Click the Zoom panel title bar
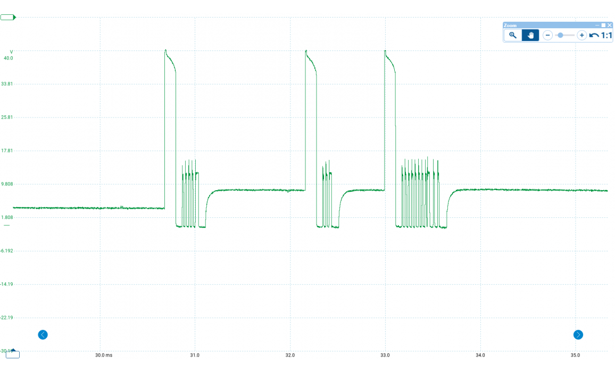The height and width of the screenshot is (372, 615). click(x=543, y=25)
